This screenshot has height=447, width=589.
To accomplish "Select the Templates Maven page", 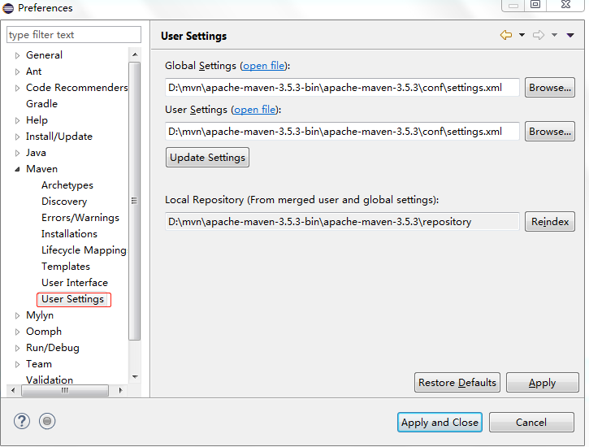I will pyautogui.click(x=66, y=267).
